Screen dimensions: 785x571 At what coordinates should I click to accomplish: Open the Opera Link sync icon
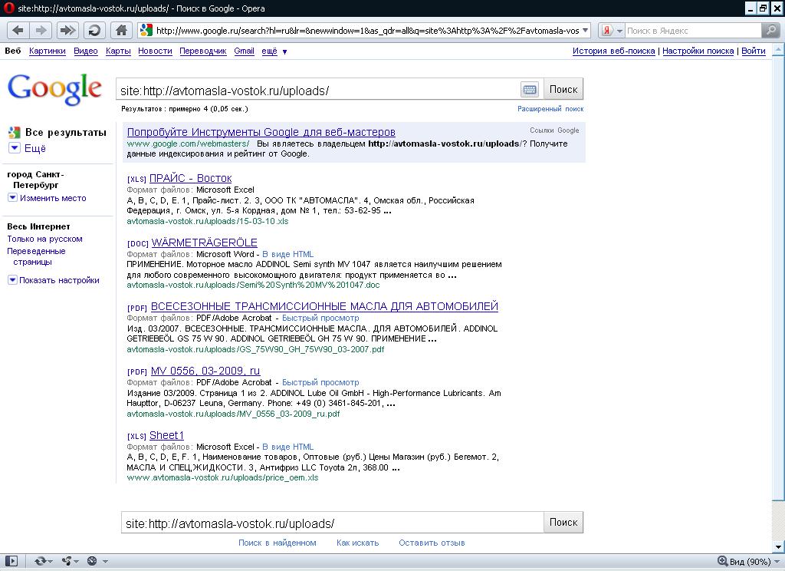[43, 561]
